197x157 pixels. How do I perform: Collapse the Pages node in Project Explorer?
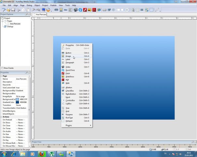click(2, 21)
